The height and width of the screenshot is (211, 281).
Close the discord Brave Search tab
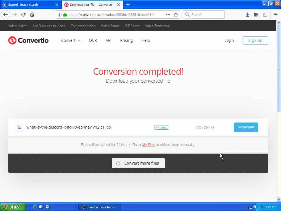57,5
